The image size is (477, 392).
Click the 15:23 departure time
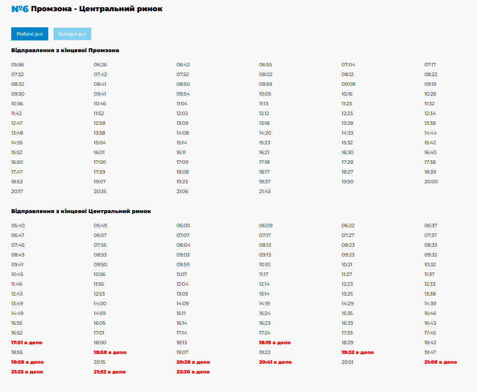(x=265, y=143)
